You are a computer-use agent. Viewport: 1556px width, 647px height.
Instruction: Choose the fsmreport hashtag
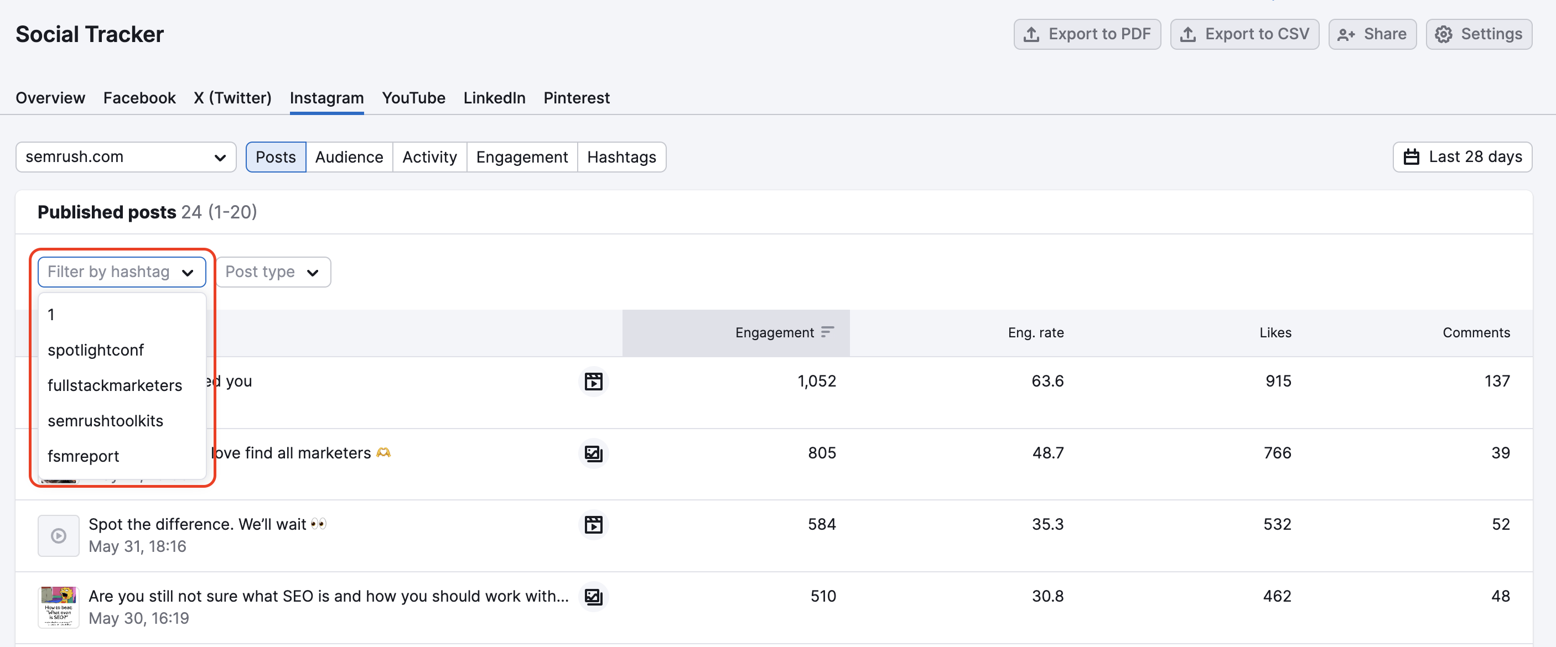tap(122, 456)
